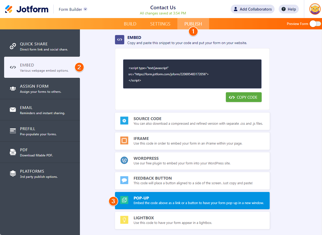
Task: Open the ASSIGN FORM section
Action: [40, 88]
